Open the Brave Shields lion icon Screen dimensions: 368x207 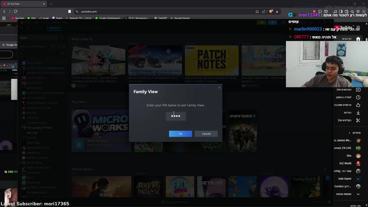[x=271, y=11]
